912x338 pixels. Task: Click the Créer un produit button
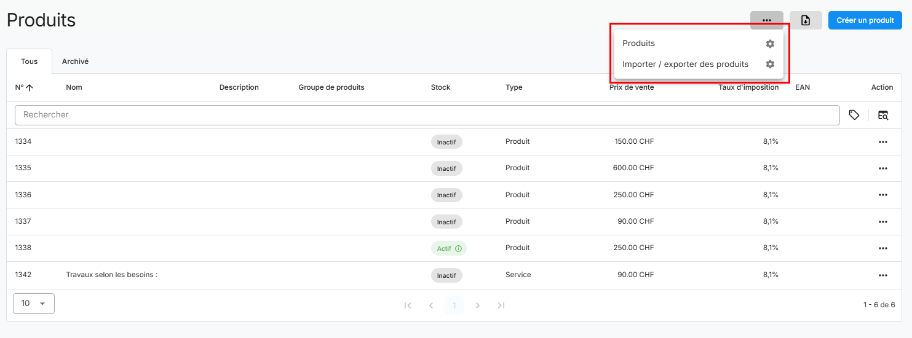pyautogui.click(x=865, y=20)
